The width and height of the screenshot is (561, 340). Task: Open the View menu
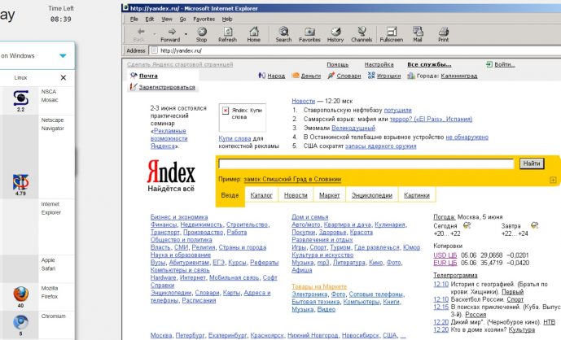pos(167,19)
